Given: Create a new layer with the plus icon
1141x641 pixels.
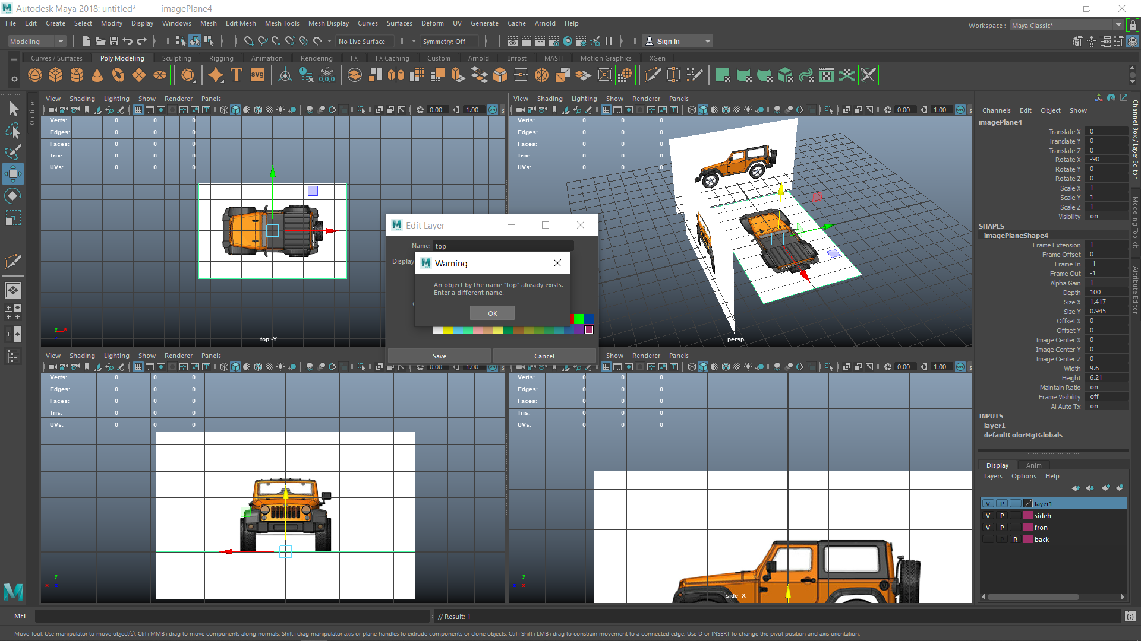Looking at the screenshot, I should (x=1105, y=488).
